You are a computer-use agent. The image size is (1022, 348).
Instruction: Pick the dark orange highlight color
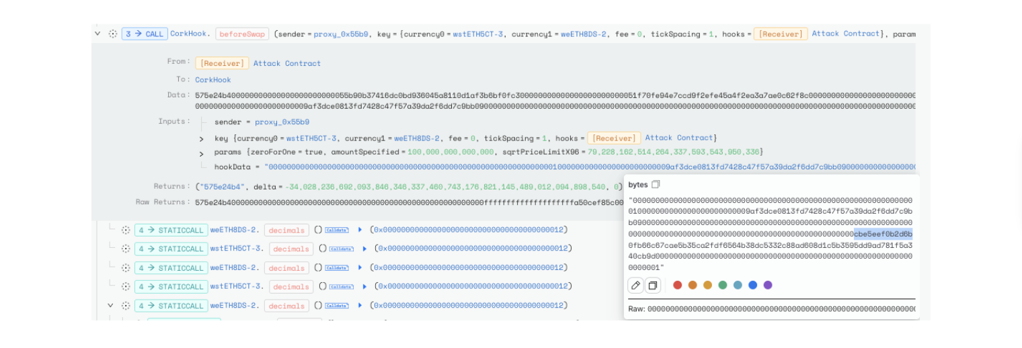693,286
